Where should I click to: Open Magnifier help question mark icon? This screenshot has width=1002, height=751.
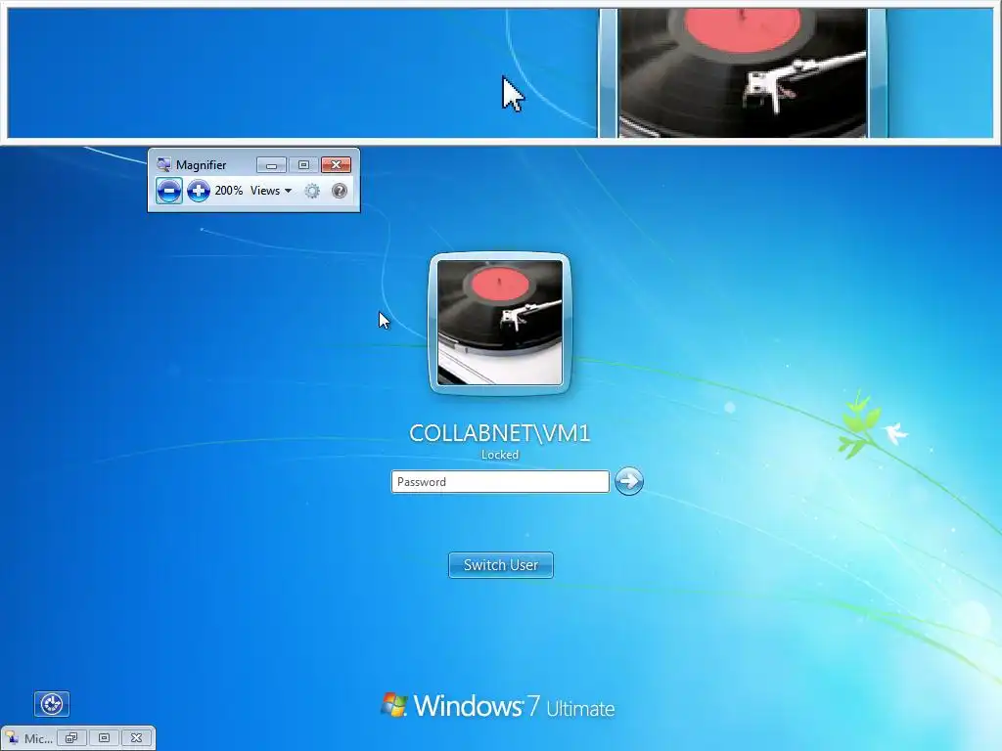340,191
